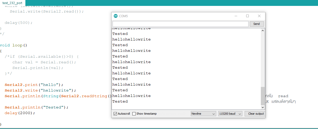The image size is (318, 129).
Task: Maximize the COM5 serial monitor window
Action: 247,16
